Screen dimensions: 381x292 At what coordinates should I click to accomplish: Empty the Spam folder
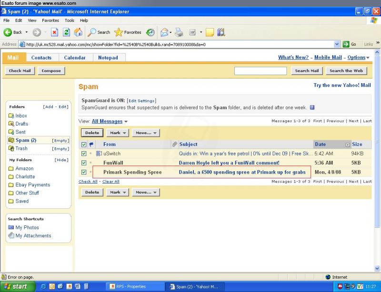point(60,141)
